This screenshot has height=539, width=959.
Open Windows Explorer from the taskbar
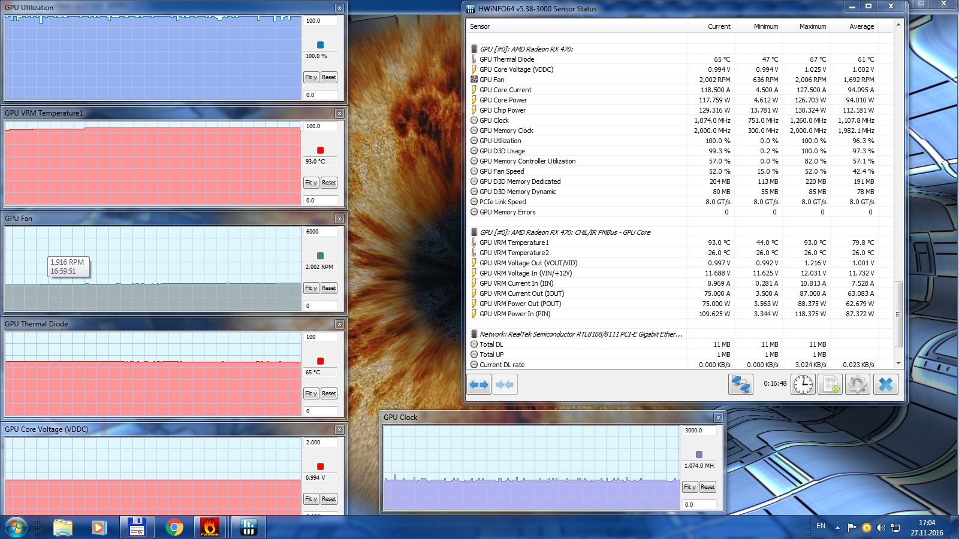point(63,527)
